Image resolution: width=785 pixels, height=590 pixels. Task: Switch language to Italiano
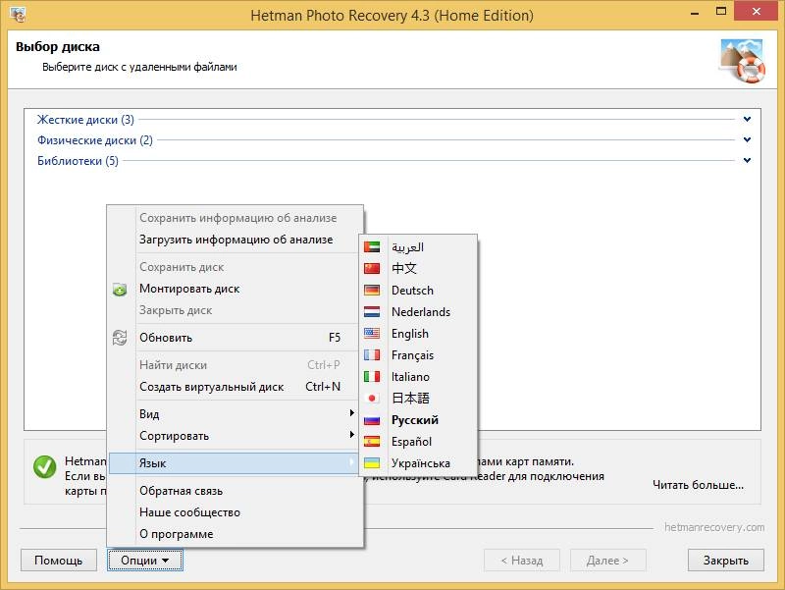click(418, 377)
